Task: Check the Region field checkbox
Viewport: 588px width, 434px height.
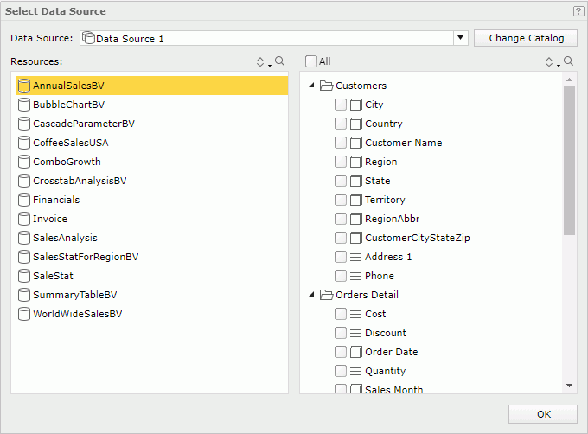Action: 341,162
